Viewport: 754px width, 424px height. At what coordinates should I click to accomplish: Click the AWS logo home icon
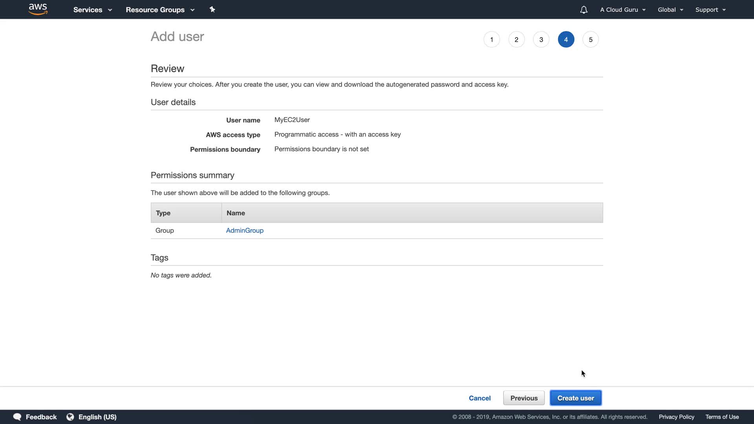click(x=38, y=9)
